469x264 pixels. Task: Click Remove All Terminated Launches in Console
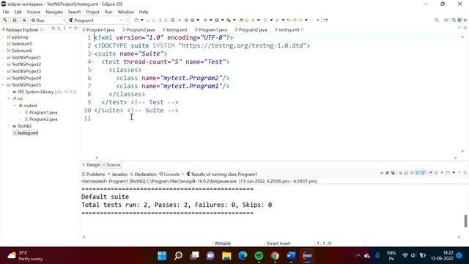point(393,173)
